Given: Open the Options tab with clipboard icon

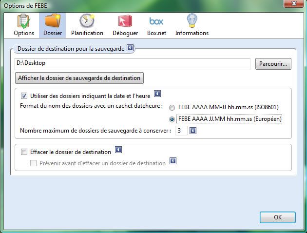Looking at the screenshot, I should pos(24,25).
